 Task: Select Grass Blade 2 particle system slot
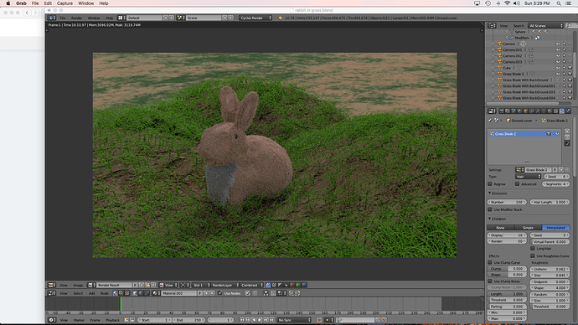point(524,134)
